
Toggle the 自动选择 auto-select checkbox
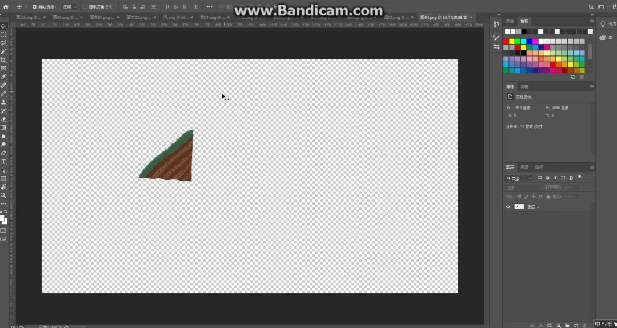coord(34,7)
